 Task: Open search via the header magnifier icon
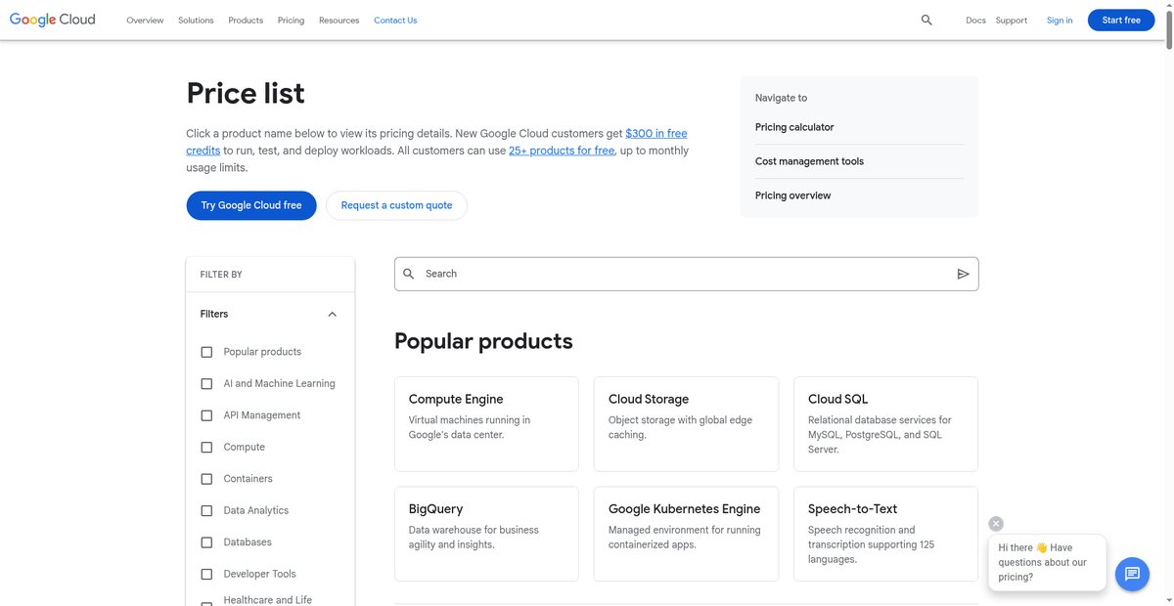pos(926,20)
